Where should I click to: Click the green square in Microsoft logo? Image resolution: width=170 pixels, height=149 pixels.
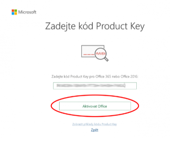click(x=16, y=11)
